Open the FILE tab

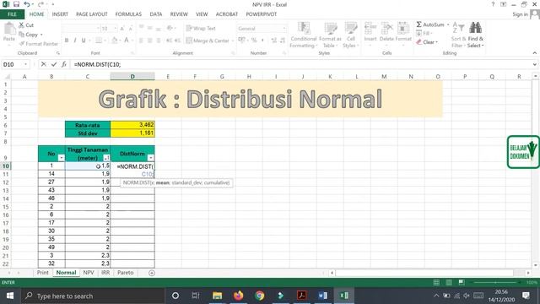pyautogui.click(x=12, y=14)
